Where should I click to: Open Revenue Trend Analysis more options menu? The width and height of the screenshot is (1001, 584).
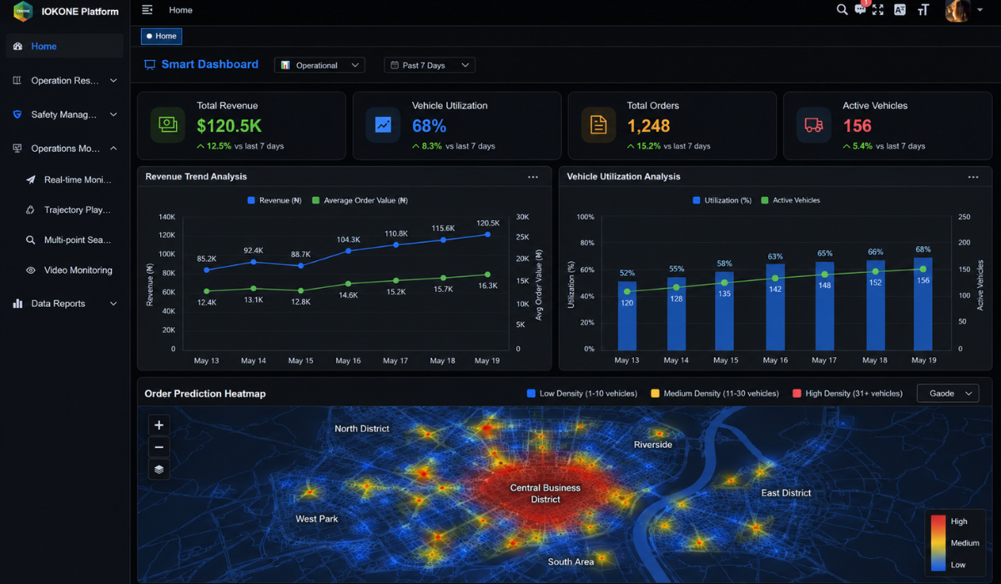click(533, 177)
